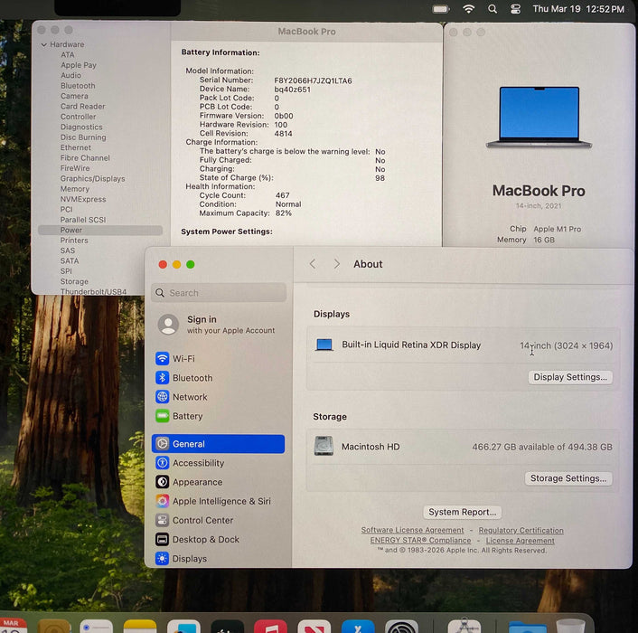Select SATA in the Hardware list

(x=70, y=261)
